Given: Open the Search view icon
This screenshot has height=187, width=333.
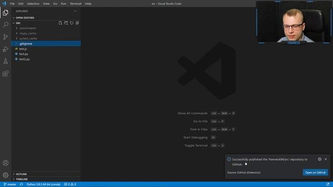Looking at the screenshot, I should coord(6,24).
